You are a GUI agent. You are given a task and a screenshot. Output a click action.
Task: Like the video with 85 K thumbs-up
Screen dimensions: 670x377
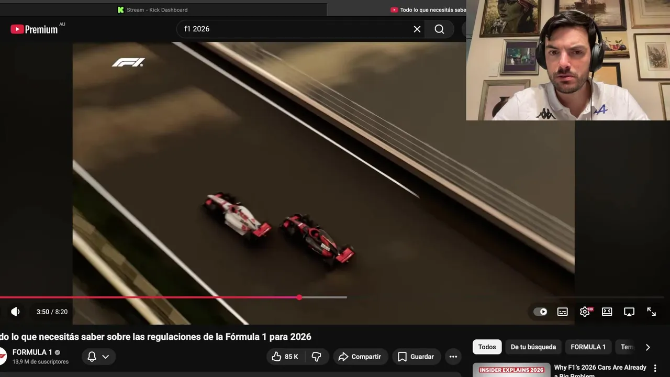point(285,357)
